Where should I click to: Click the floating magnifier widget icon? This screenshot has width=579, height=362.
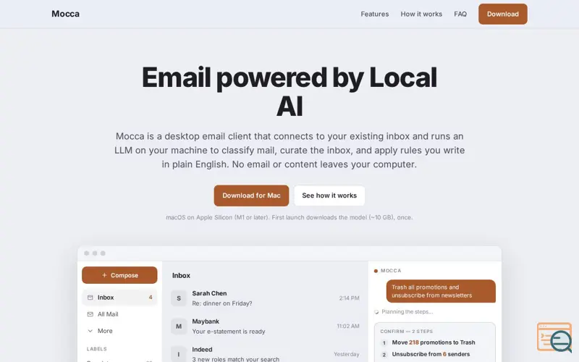554,337
